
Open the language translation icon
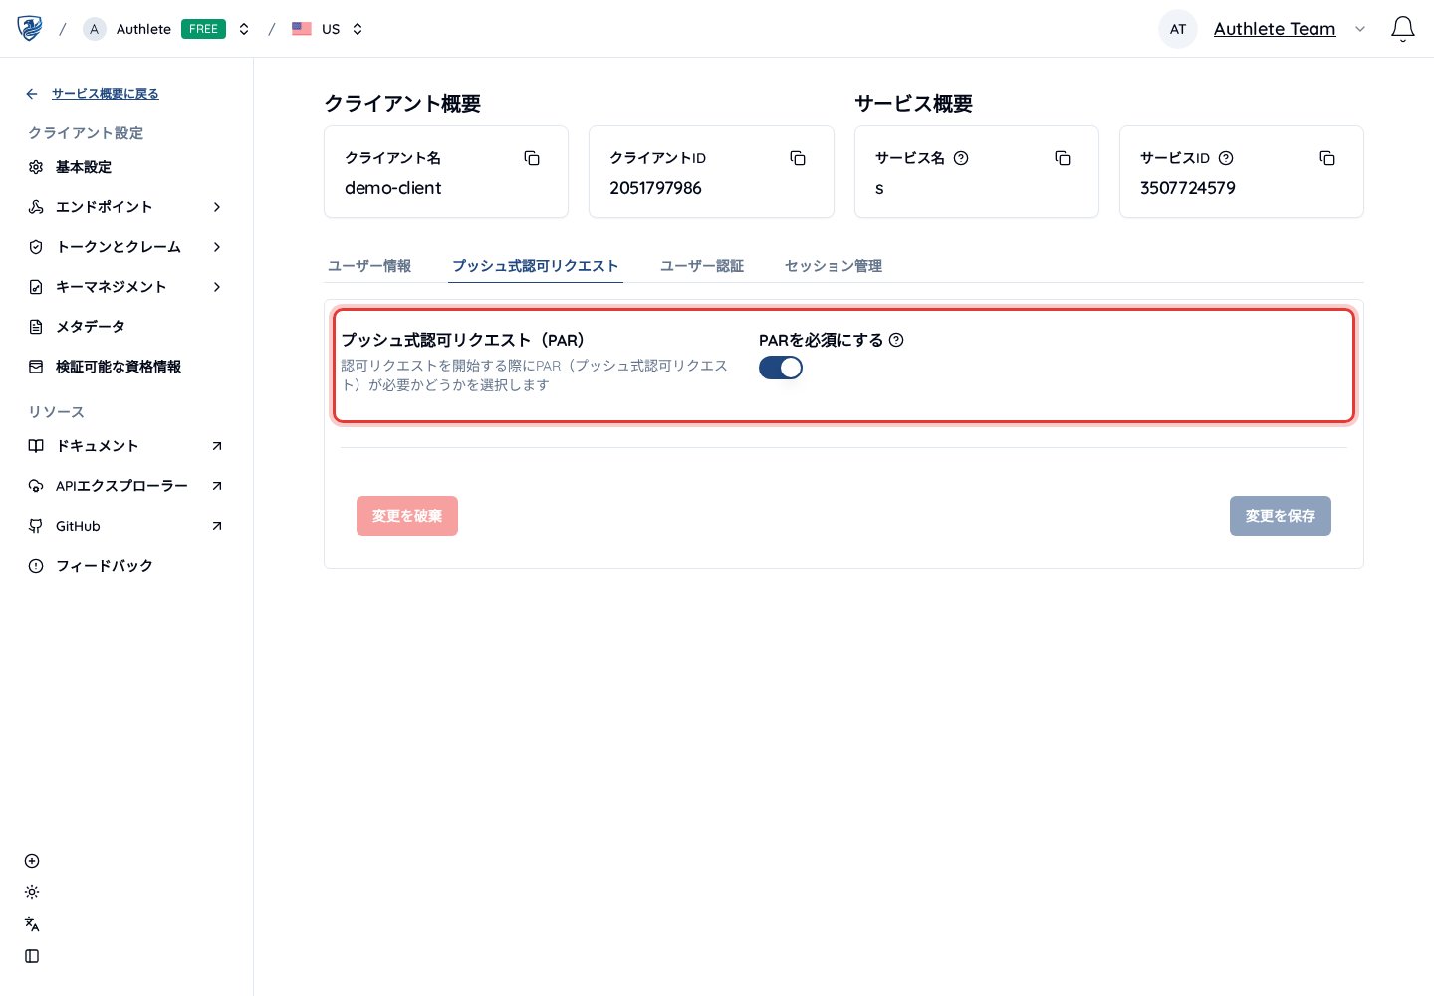click(x=32, y=924)
